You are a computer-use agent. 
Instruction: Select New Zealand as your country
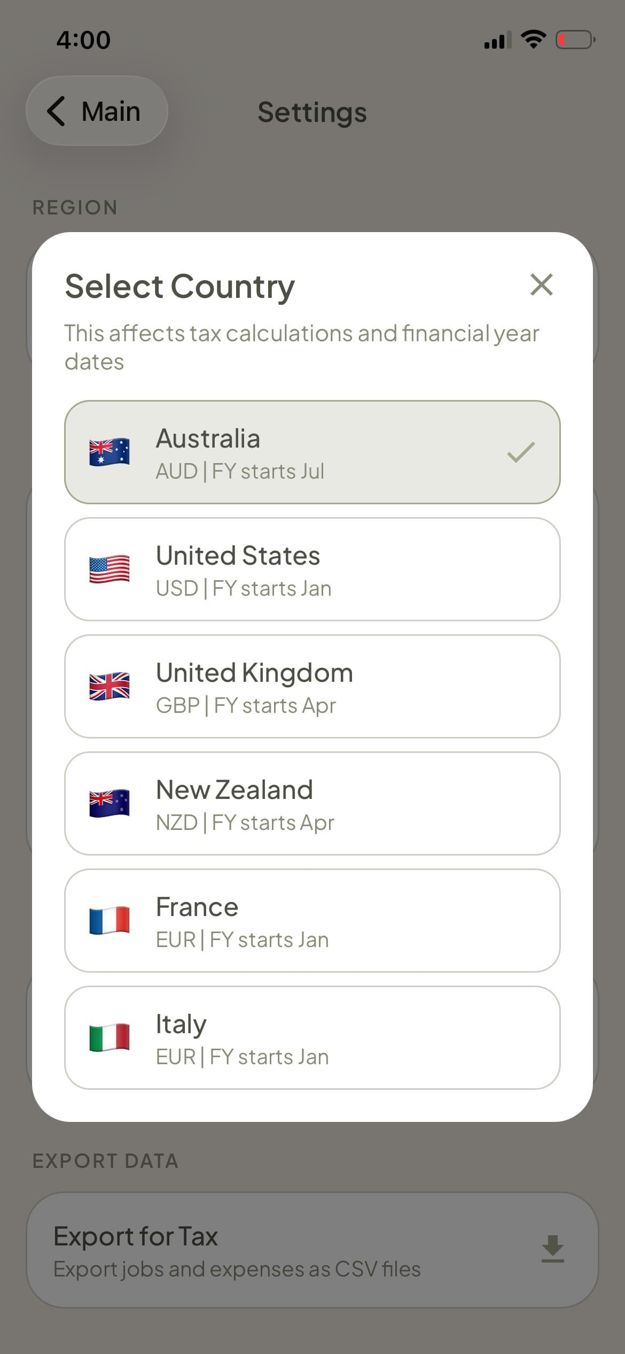[x=312, y=804]
